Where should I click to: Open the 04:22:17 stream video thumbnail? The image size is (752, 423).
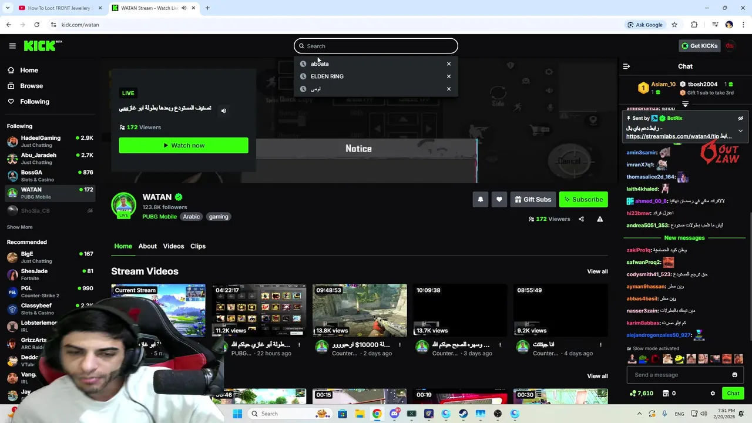coord(259,310)
